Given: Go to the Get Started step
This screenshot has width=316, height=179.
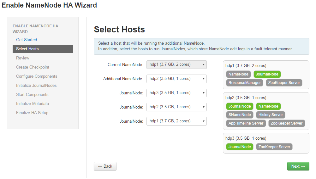Looking at the screenshot, I should click(x=27, y=40).
